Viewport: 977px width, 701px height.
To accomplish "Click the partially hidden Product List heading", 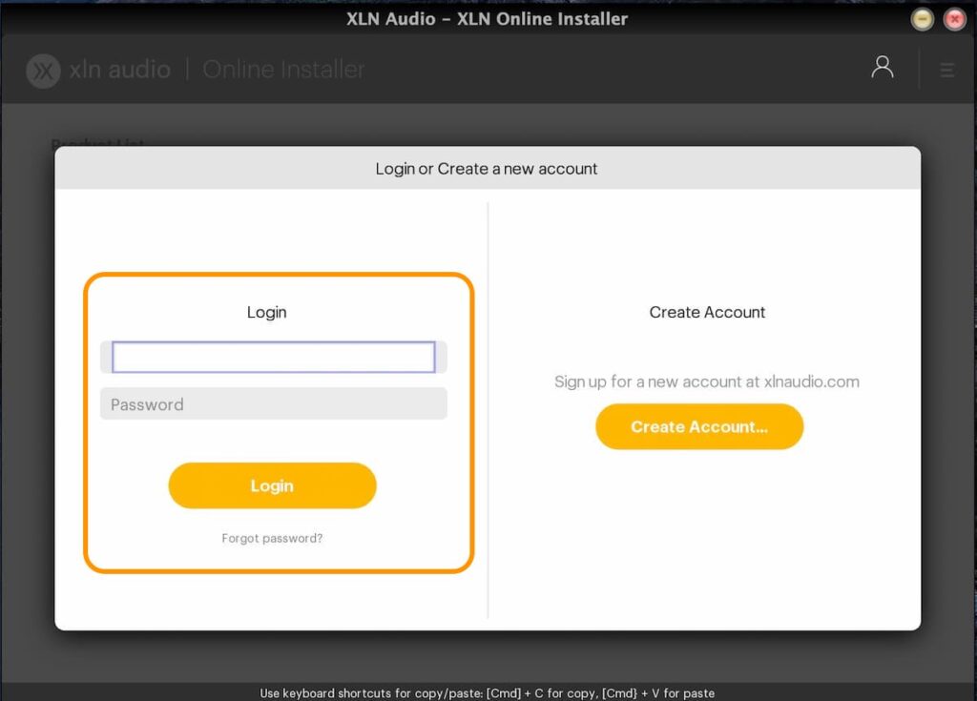I will (x=97, y=143).
